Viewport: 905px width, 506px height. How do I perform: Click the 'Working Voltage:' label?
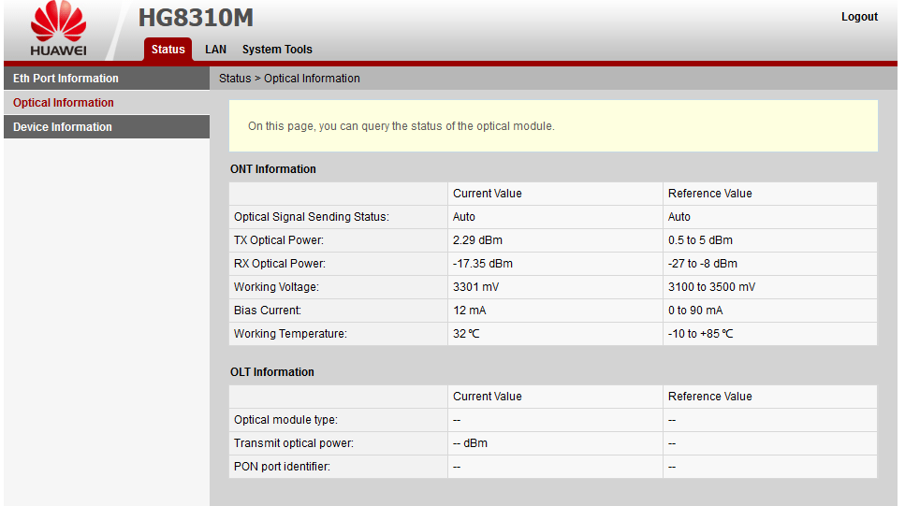pyautogui.click(x=276, y=287)
